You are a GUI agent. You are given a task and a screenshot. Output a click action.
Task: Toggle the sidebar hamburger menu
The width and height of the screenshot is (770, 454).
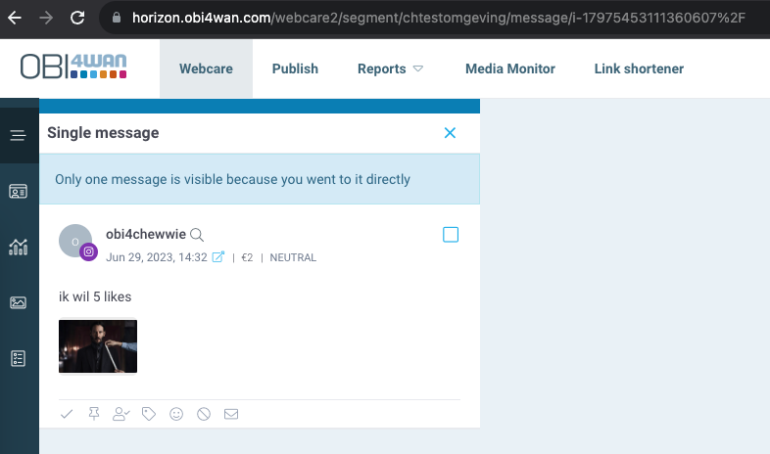coord(19,135)
